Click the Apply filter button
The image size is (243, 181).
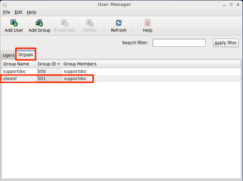point(226,43)
